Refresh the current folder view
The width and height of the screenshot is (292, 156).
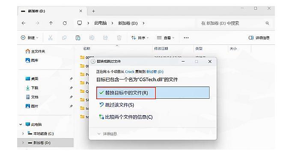(65, 23)
